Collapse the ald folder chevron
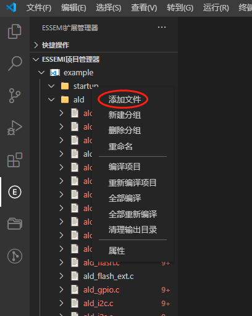This screenshot has width=252, height=316. point(51,100)
